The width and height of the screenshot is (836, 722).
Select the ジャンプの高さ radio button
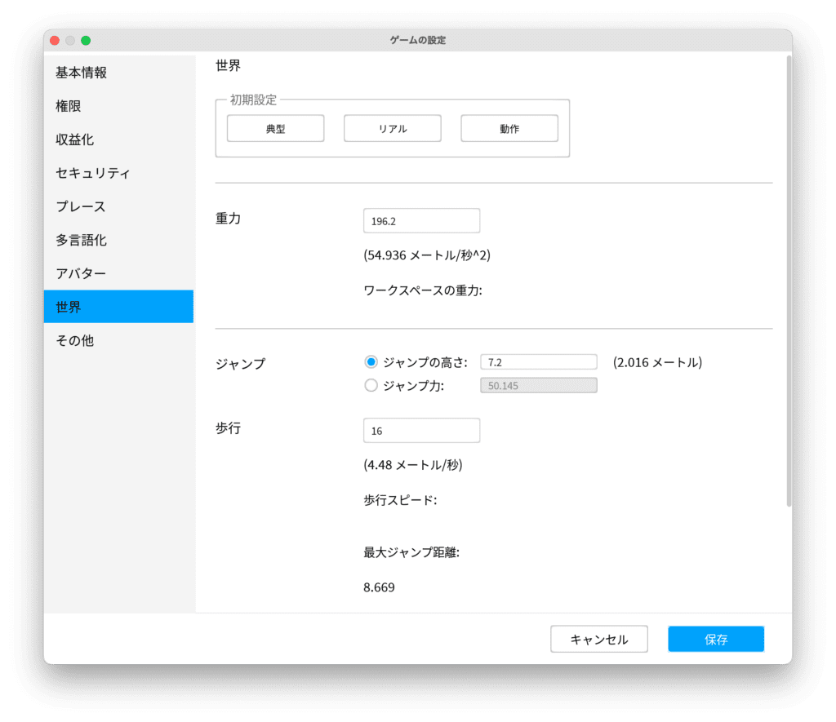tap(371, 362)
